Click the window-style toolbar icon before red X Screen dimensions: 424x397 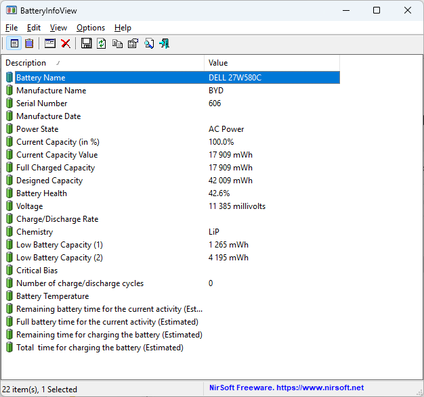(x=50, y=43)
